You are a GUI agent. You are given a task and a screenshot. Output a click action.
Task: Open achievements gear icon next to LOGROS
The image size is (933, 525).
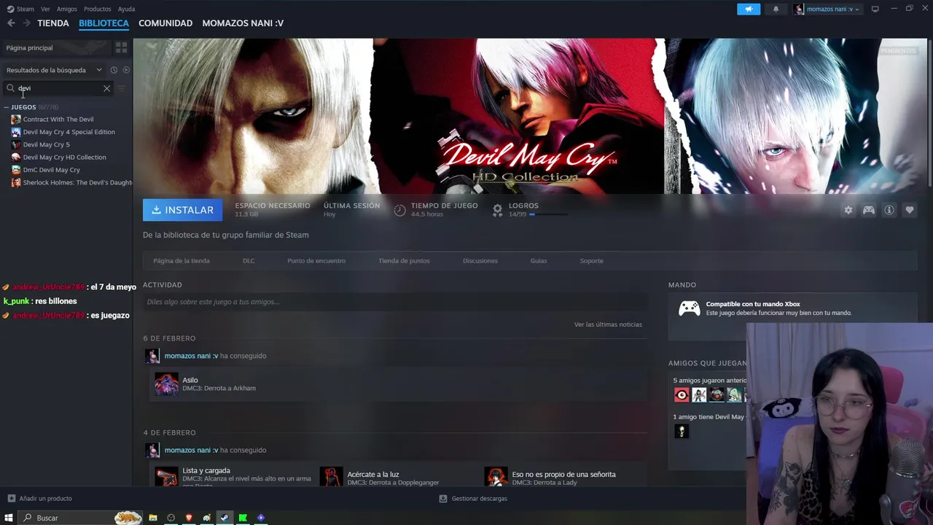pyautogui.click(x=497, y=210)
